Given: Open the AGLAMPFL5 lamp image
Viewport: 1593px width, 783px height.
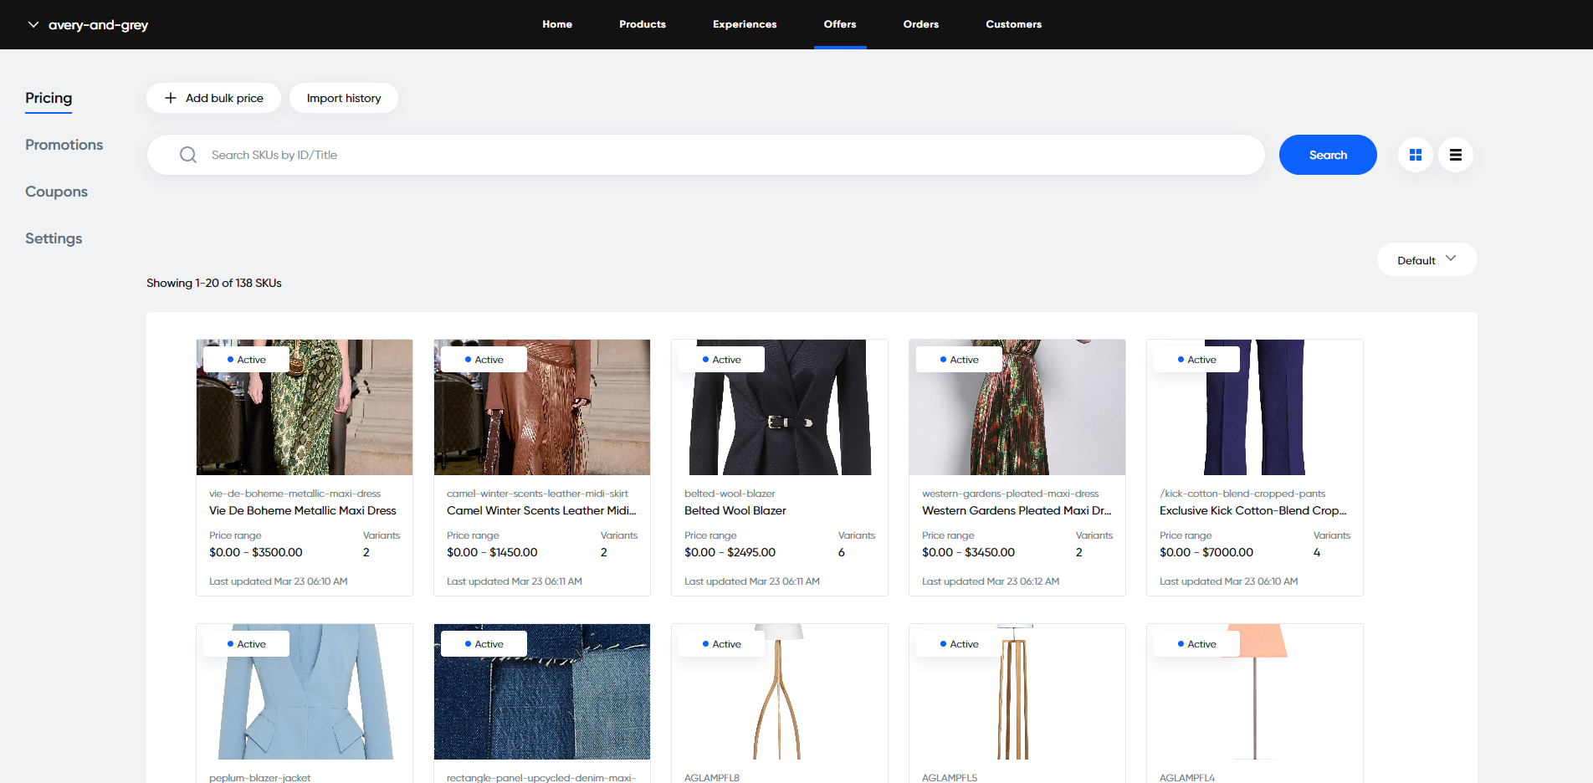Looking at the screenshot, I should click(x=1017, y=692).
